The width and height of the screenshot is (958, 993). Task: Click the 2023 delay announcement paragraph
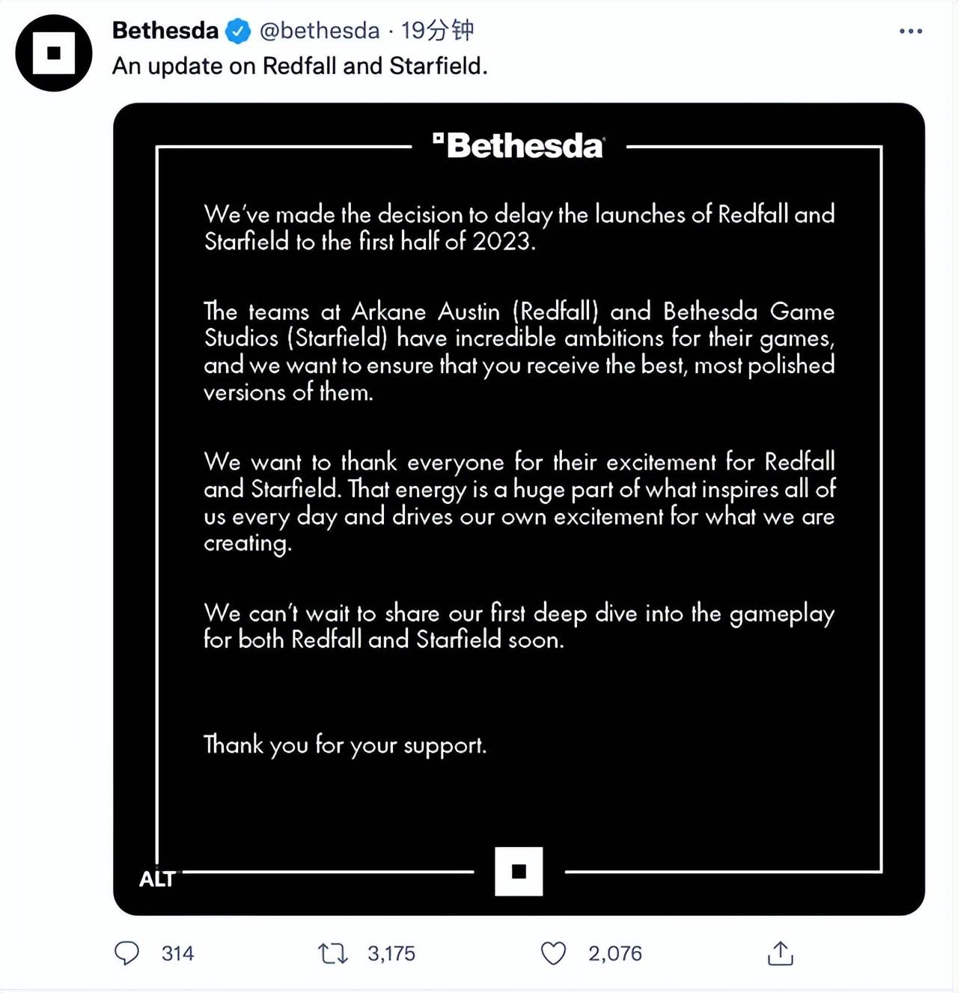(x=519, y=228)
